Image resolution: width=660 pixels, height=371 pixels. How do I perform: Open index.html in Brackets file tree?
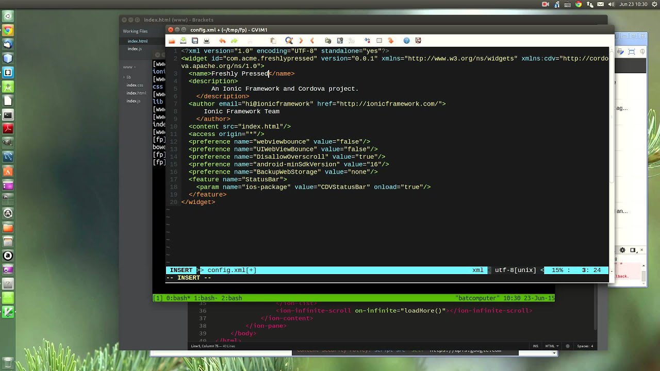[137, 93]
